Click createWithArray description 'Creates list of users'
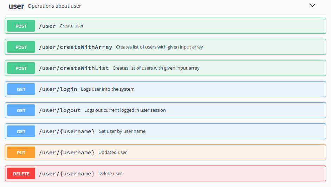The image size is (331, 187). coord(160,47)
